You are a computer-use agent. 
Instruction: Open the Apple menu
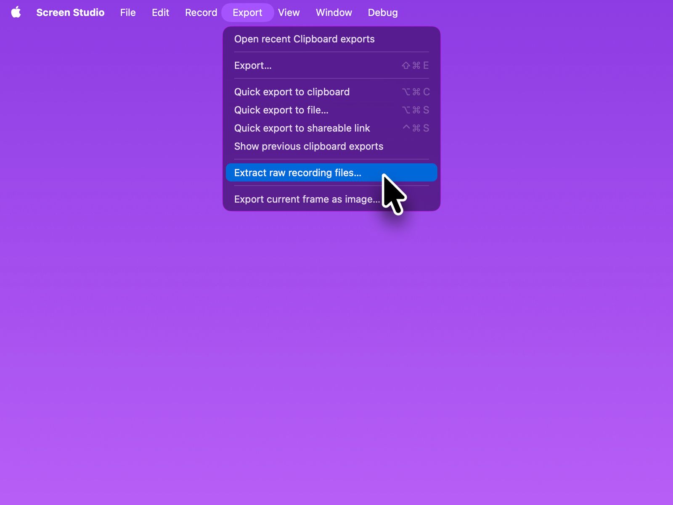[16, 13]
